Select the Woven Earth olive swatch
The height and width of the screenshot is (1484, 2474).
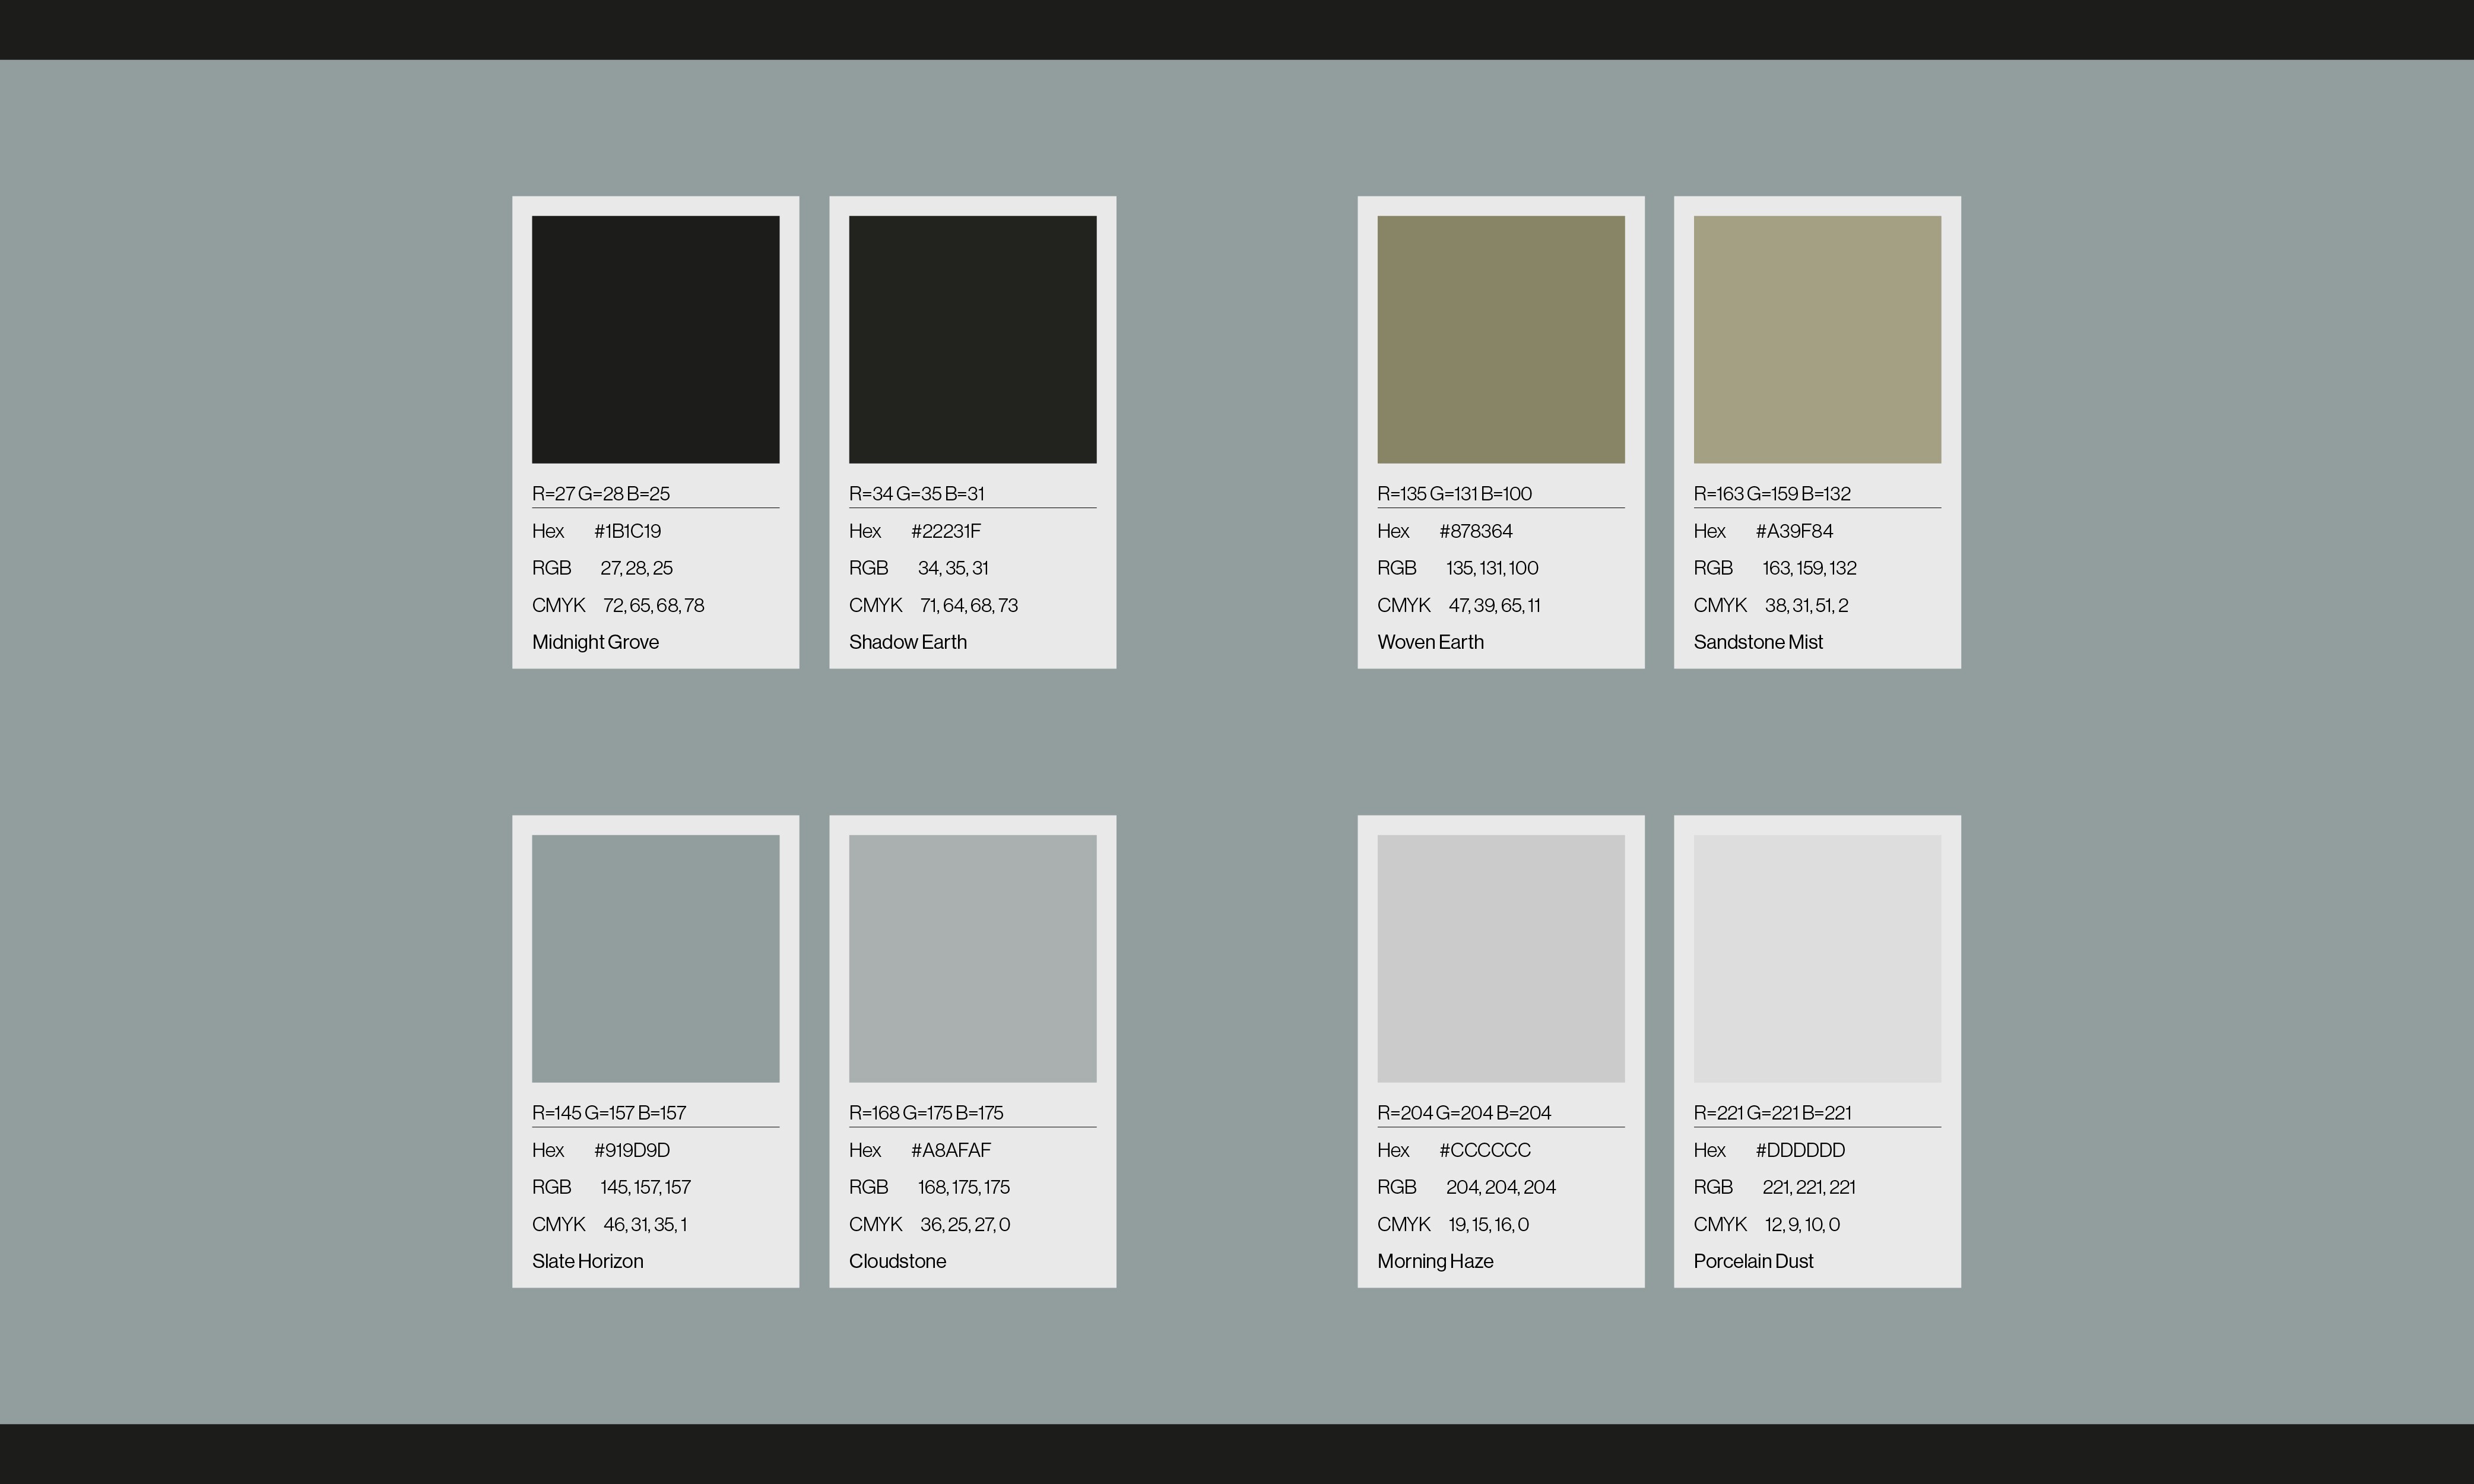pos(1500,339)
